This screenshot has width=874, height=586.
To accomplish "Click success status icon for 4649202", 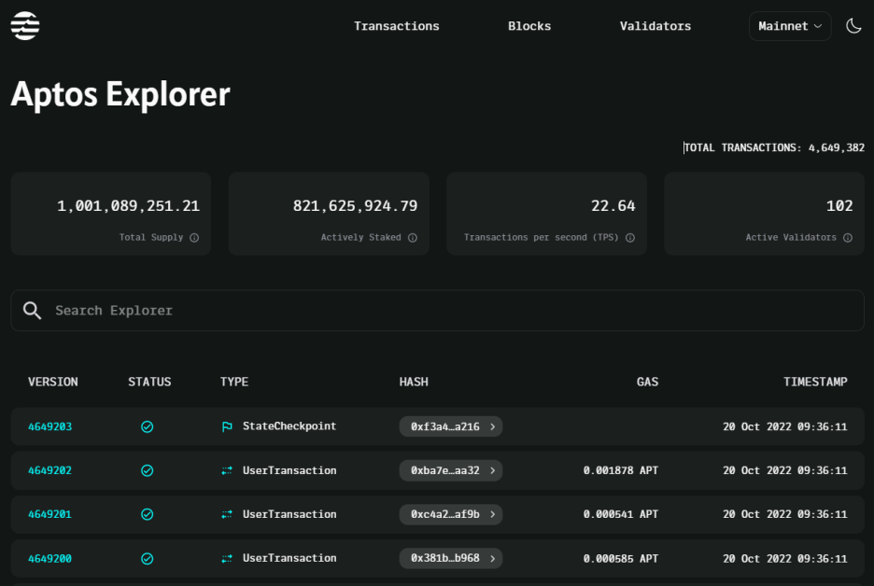I will [x=148, y=470].
